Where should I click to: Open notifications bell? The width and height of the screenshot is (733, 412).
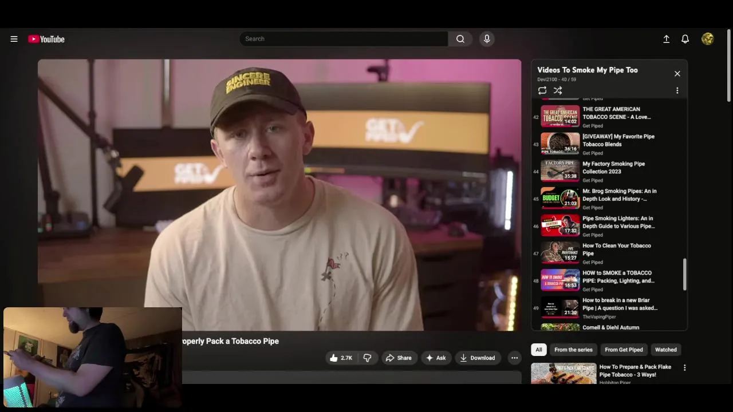(x=685, y=39)
